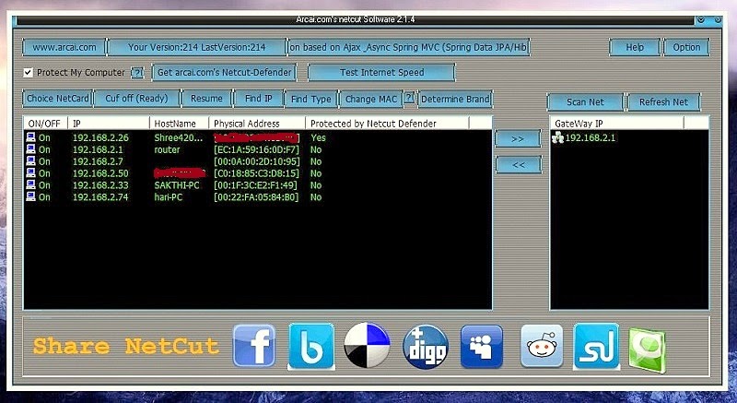737x403 pixels.
Task: Click MAC address C0:18:85:C3:D8:15
Action: pos(256,173)
